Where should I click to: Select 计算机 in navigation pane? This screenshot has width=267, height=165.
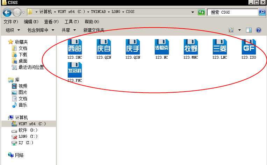pos(18,117)
